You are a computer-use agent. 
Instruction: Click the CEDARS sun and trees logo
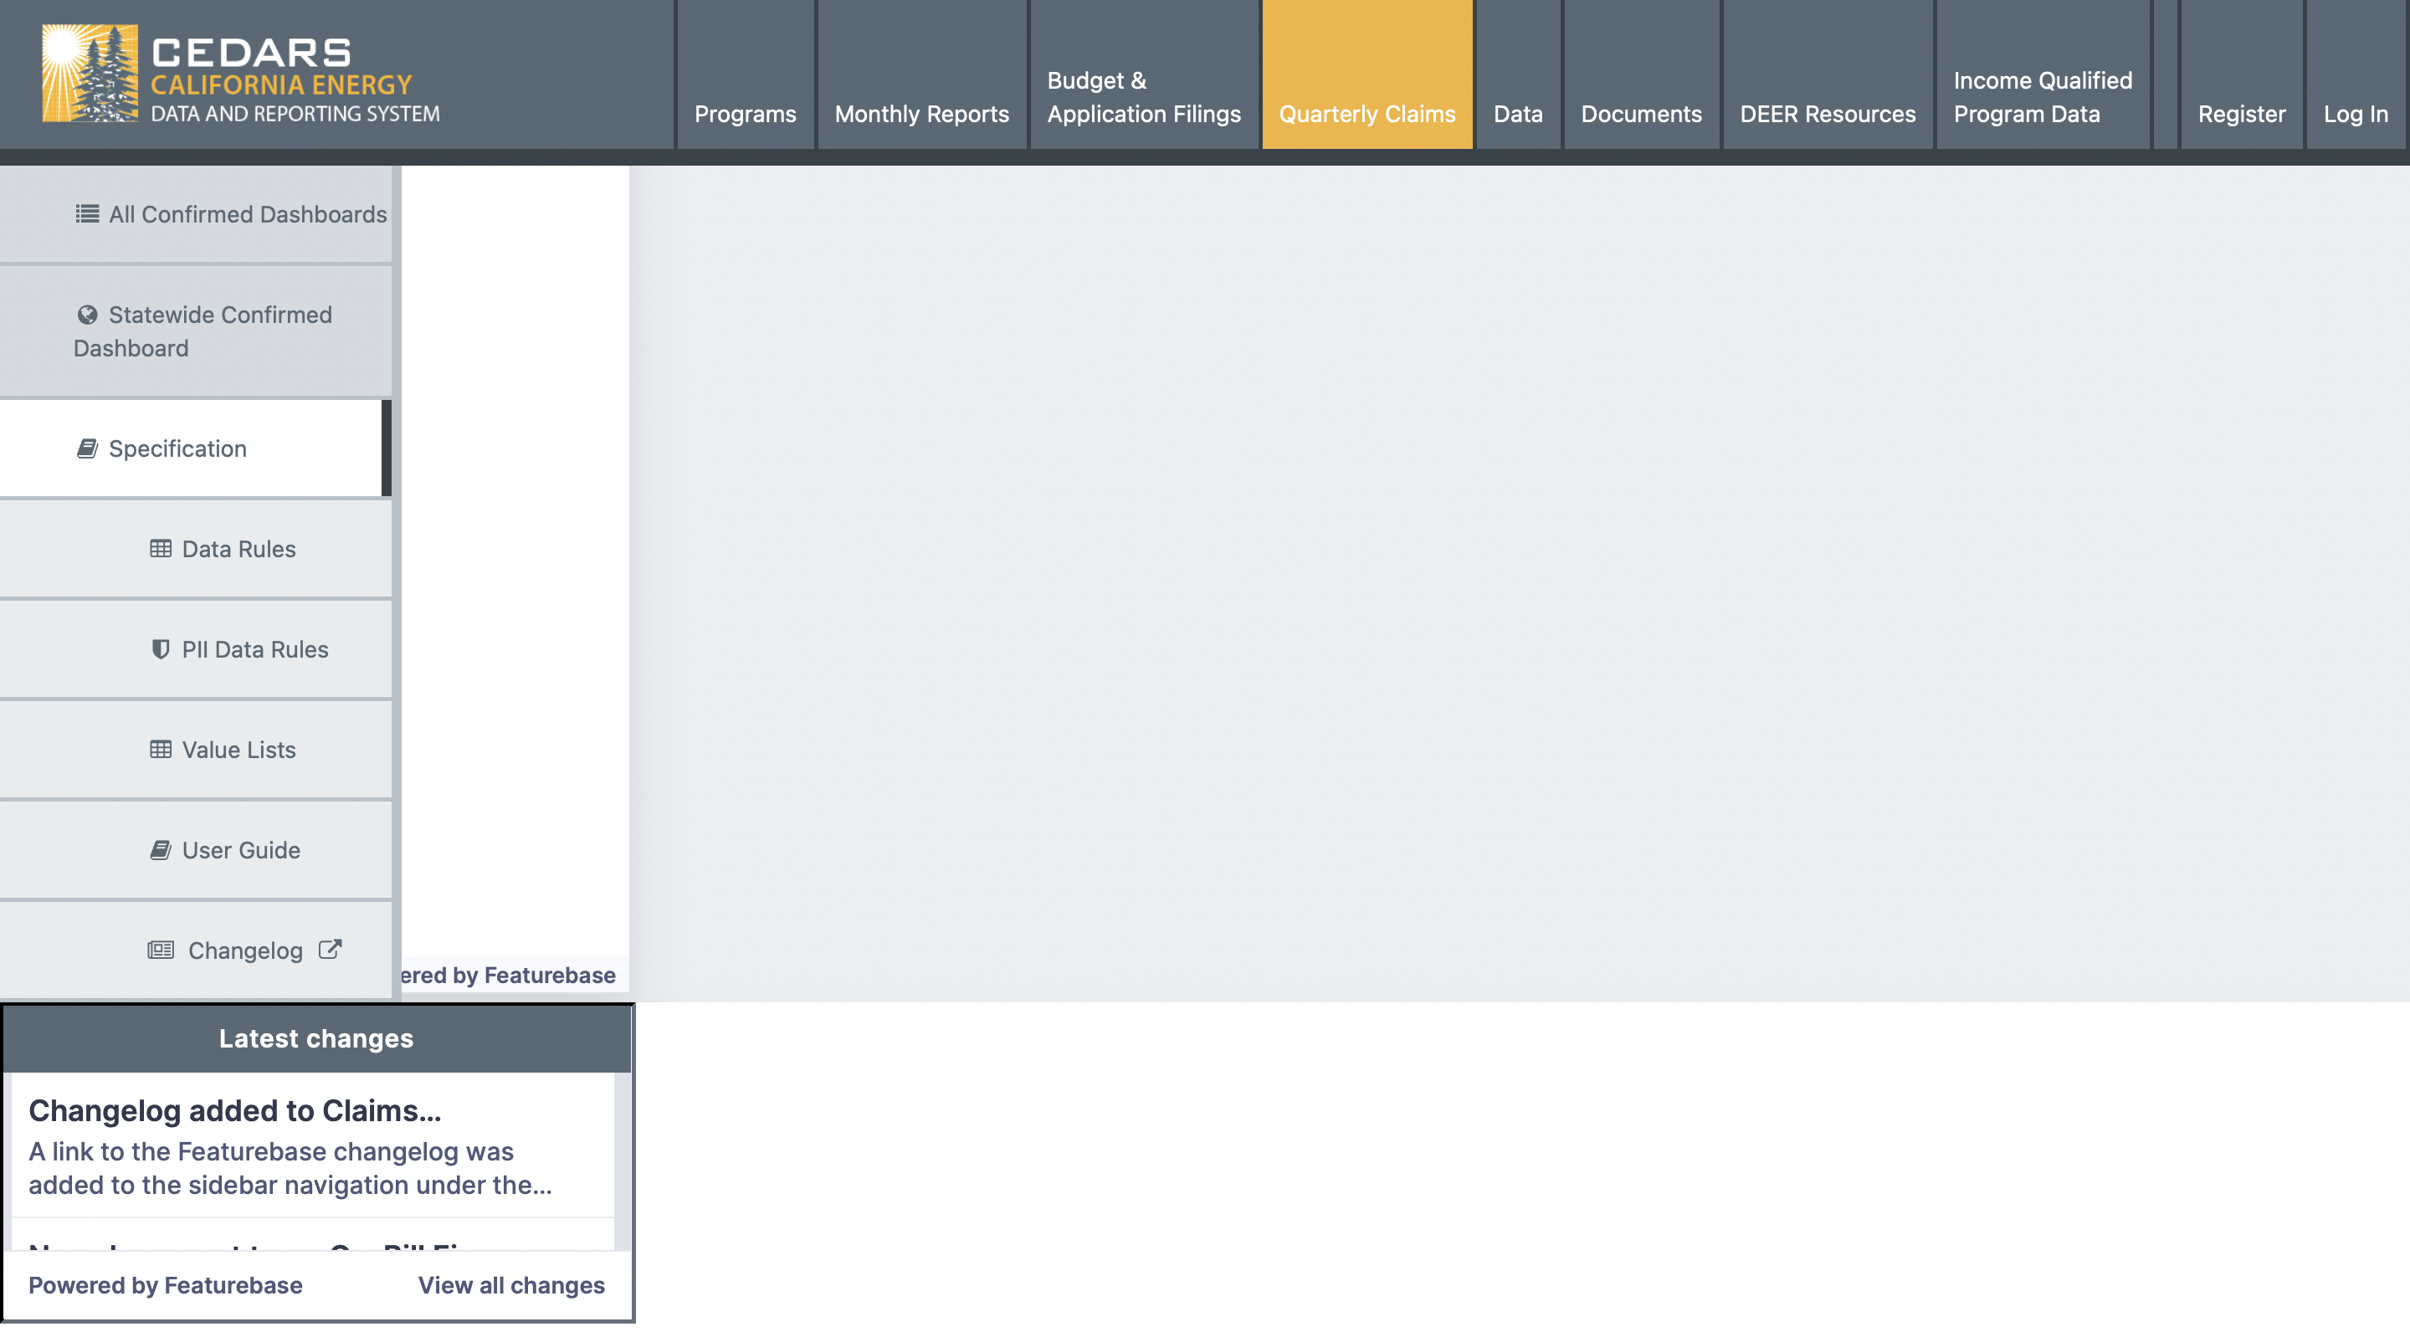[x=90, y=73]
